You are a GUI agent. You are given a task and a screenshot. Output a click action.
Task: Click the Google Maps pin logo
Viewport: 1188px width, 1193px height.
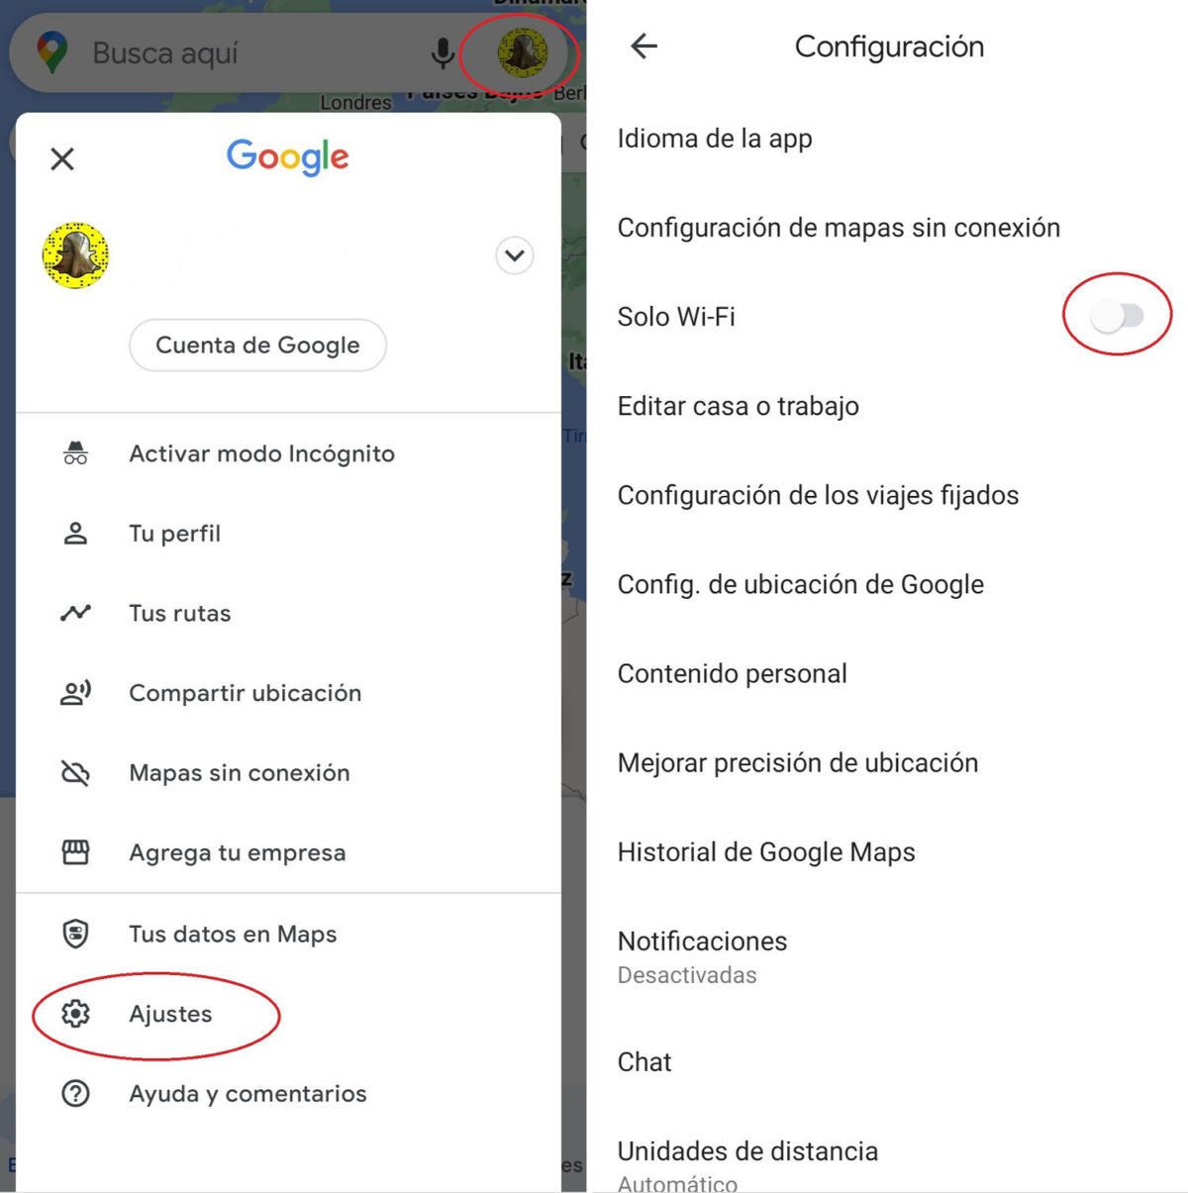click(51, 52)
